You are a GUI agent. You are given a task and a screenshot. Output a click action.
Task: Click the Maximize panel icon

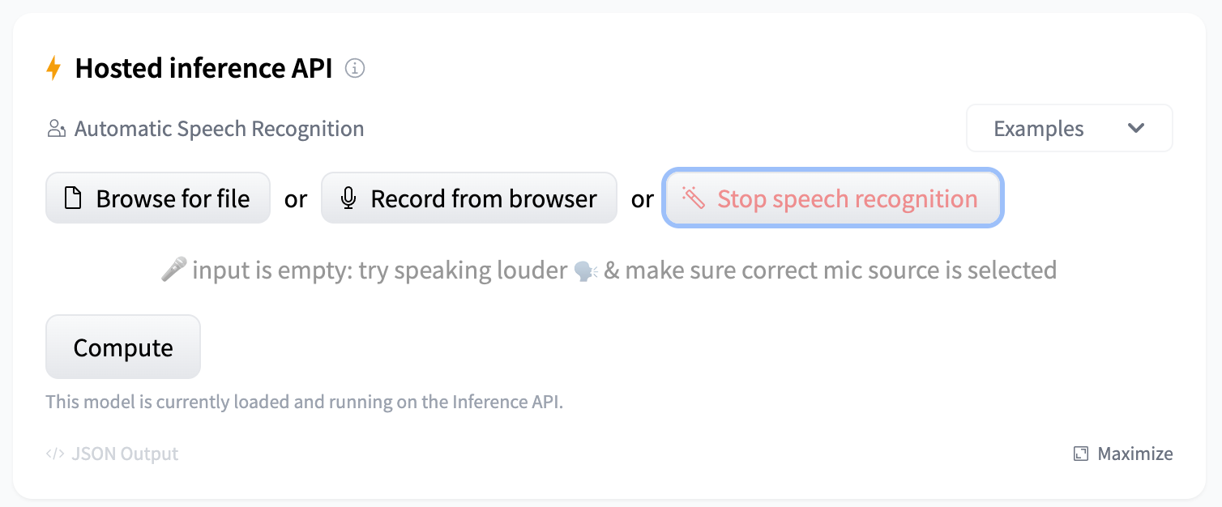[1080, 454]
